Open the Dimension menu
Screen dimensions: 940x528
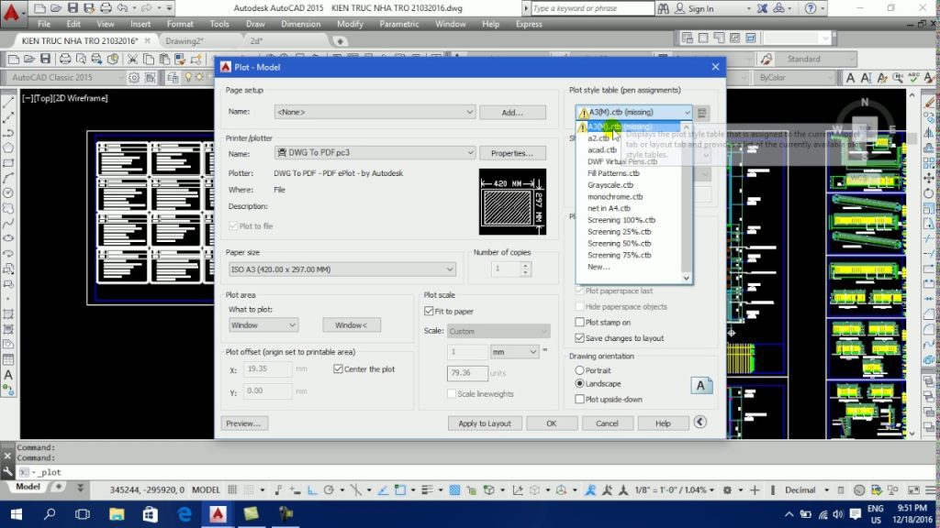tap(300, 24)
